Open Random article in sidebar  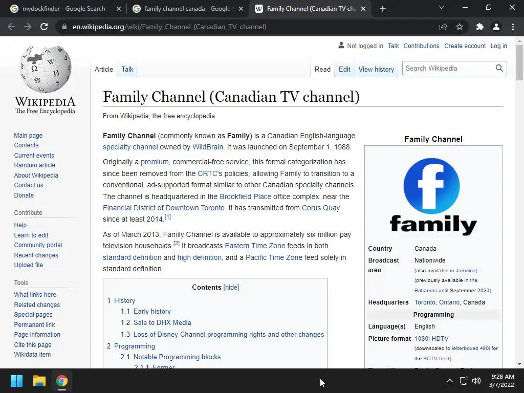(x=34, y=165)
